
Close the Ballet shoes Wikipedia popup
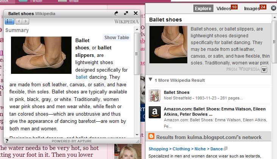[x=135, y=13]
